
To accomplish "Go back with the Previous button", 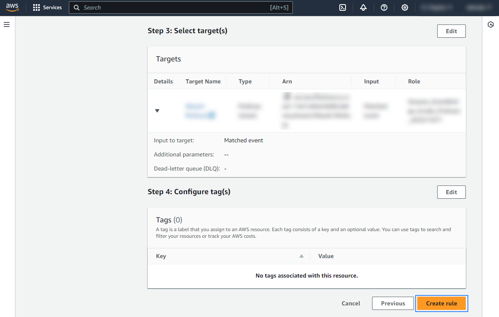I will pos(393,303).
